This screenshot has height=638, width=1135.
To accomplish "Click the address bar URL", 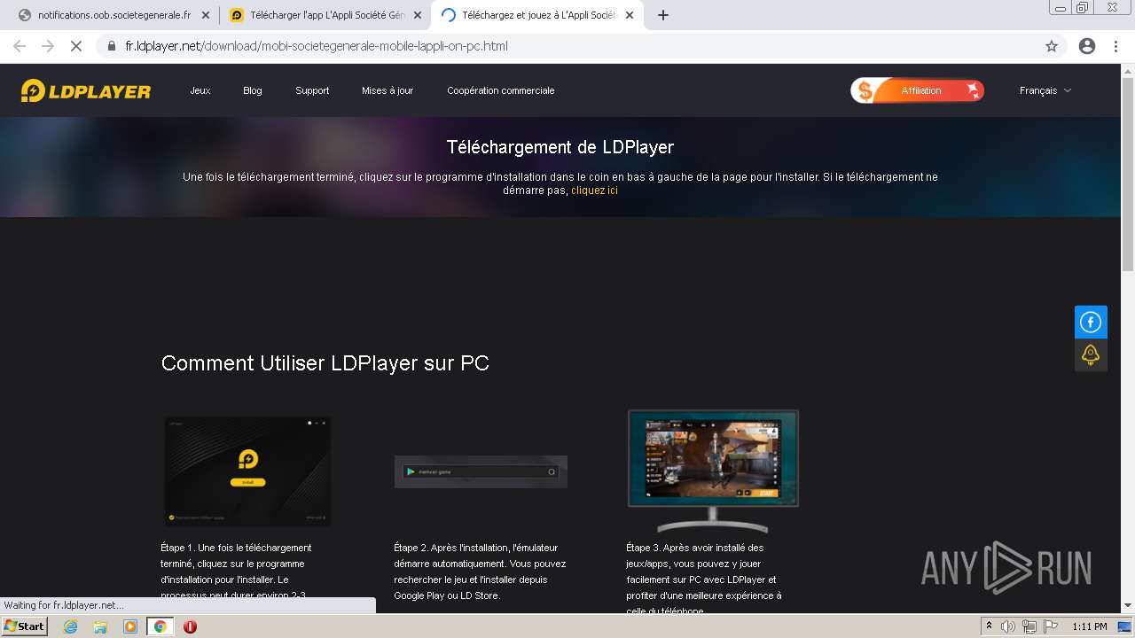I will coord(317,46).
